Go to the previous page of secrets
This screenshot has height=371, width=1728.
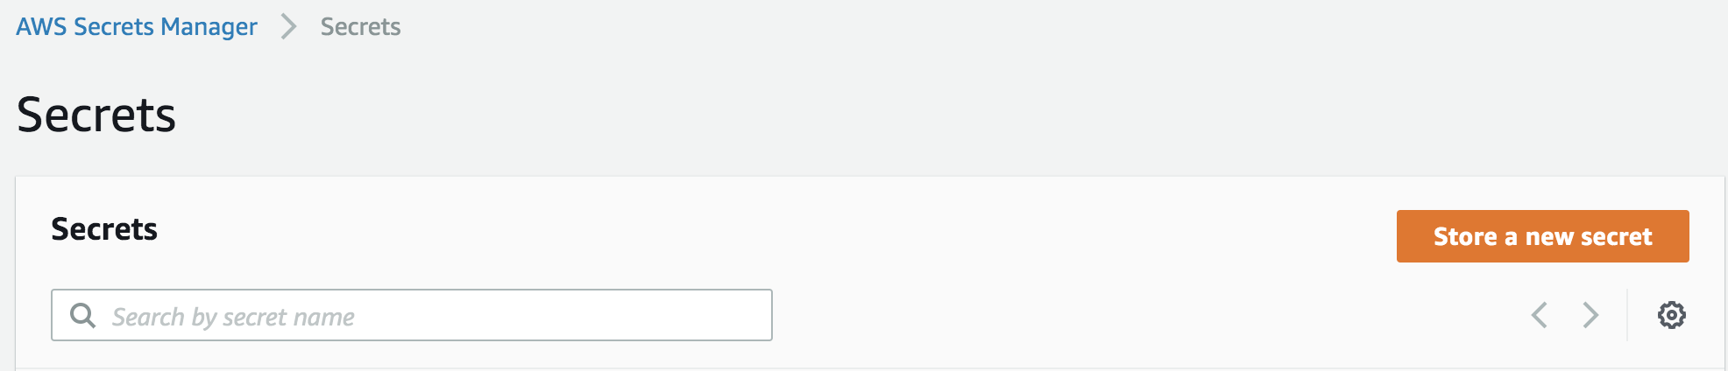1540,315
